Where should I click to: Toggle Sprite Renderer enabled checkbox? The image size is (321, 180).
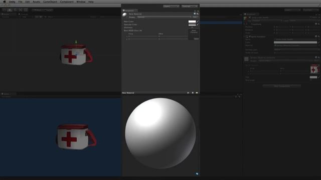[x=250, y=36]
